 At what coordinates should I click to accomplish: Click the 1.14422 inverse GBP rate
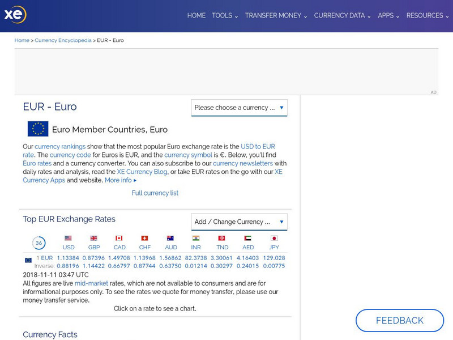tap(93, 266)
